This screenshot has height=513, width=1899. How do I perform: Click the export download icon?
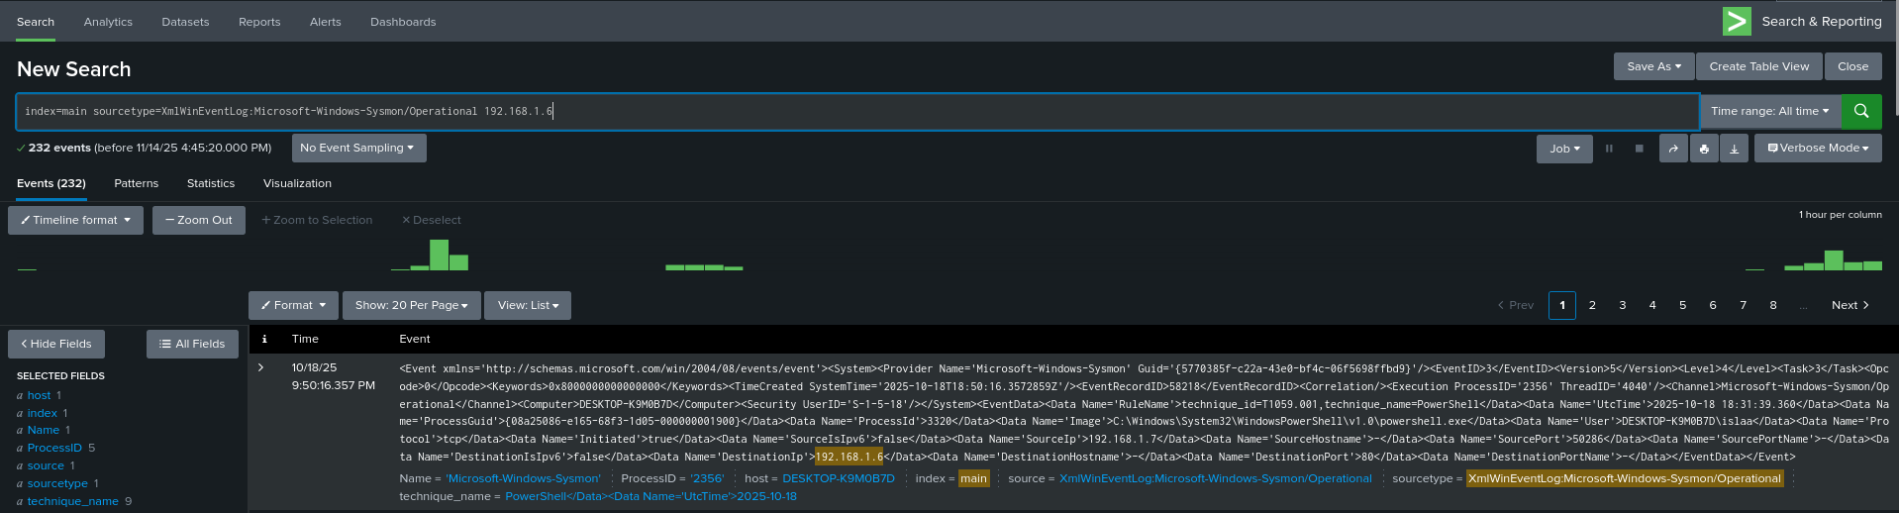1734,149
